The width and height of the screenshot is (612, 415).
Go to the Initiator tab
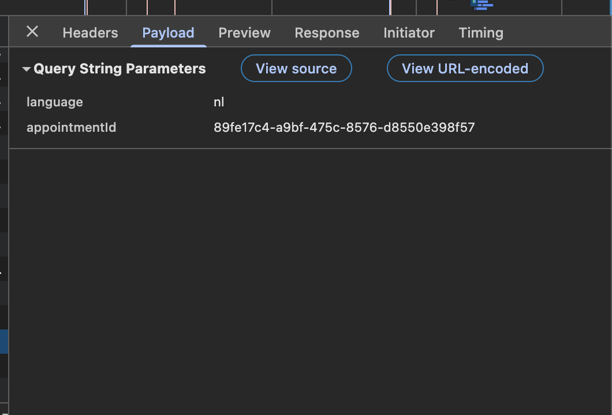[x=409, y=33]
